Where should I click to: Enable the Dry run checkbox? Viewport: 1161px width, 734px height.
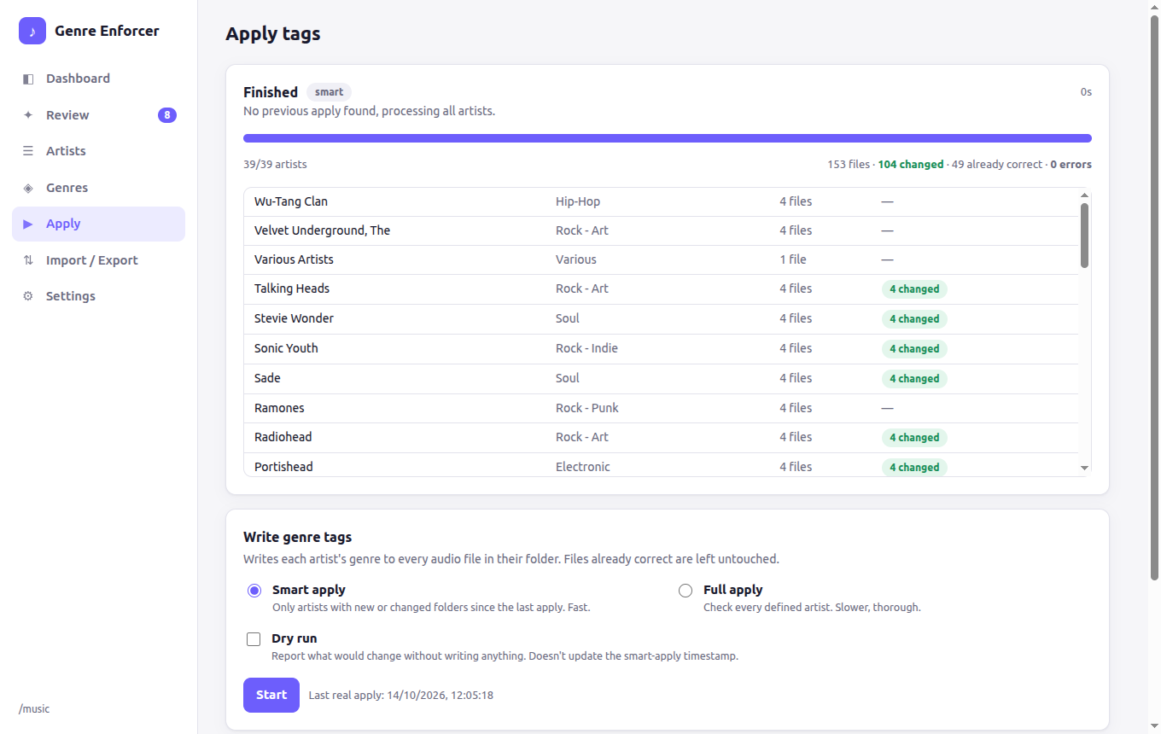(254, 639)
